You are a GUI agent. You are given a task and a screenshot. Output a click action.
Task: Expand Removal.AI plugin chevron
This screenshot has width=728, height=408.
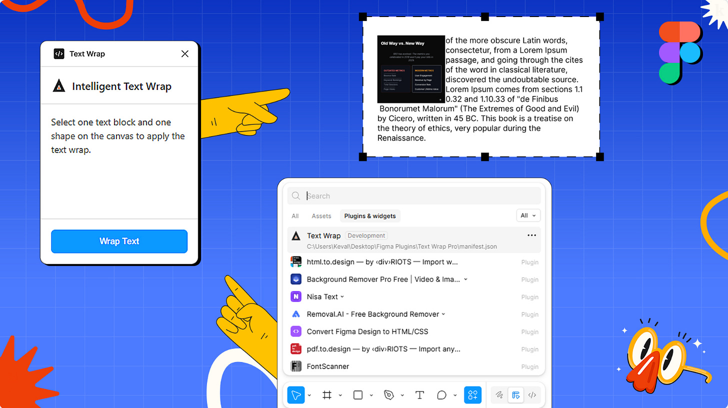pyautogui.click(x=443, y=314)
